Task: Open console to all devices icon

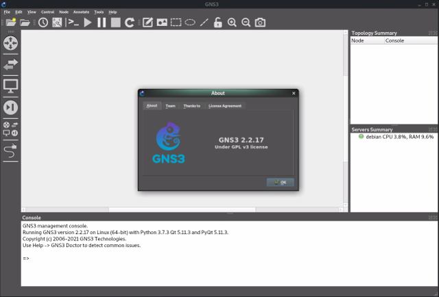Action: (73, 23)
